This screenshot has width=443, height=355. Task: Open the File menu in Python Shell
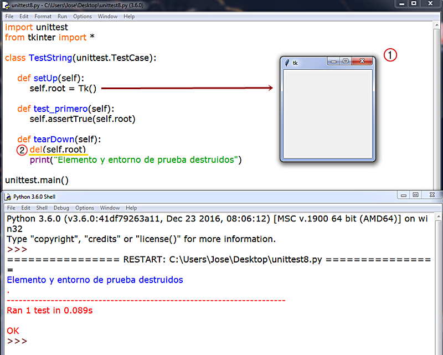click(x=10, y=208)
